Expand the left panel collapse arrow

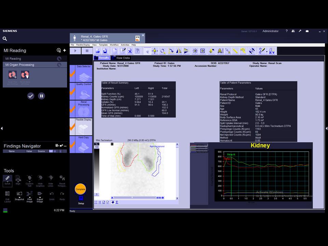pos(2,128)
